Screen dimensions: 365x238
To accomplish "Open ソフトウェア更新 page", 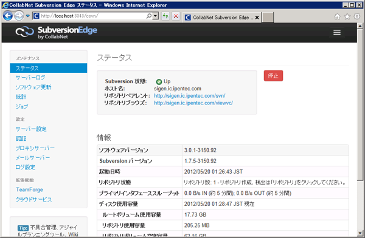I will [x=33, y=87].
